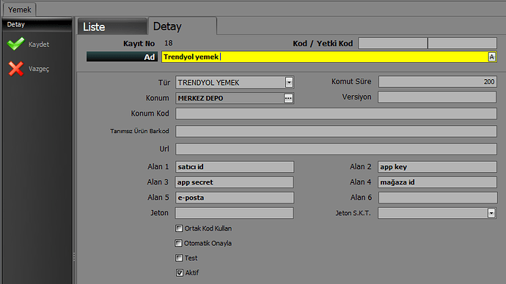506x284 pixels.
Task: Open the Konum ellipsis lookup button
Action: [x=288, y=98]
